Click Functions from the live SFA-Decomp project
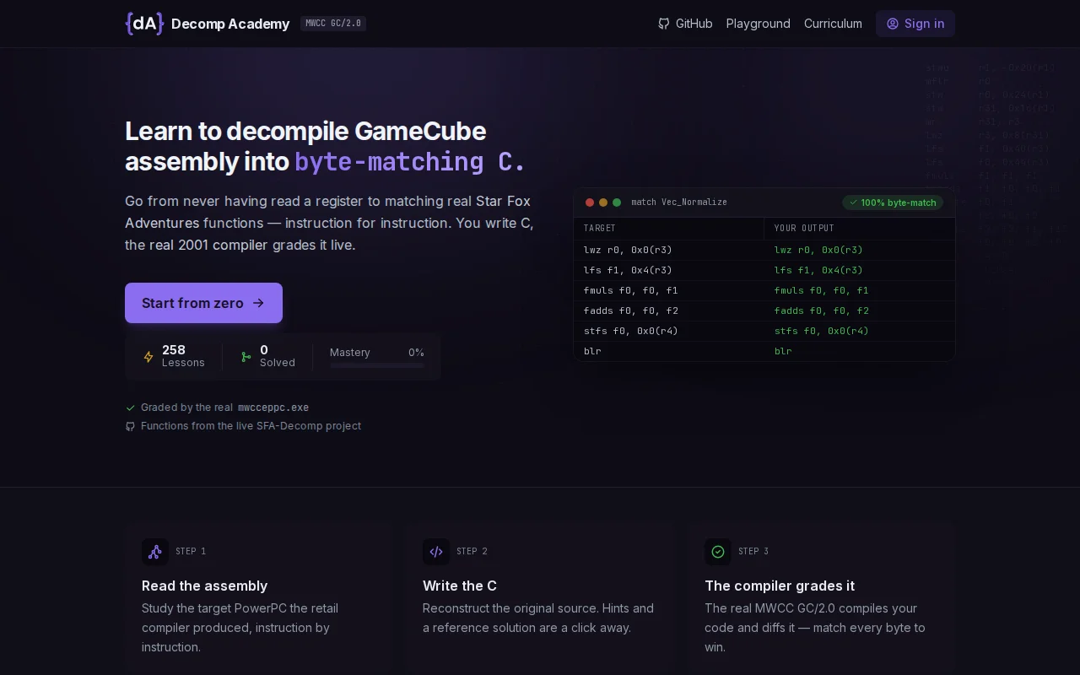 click(x=251, y=426)
